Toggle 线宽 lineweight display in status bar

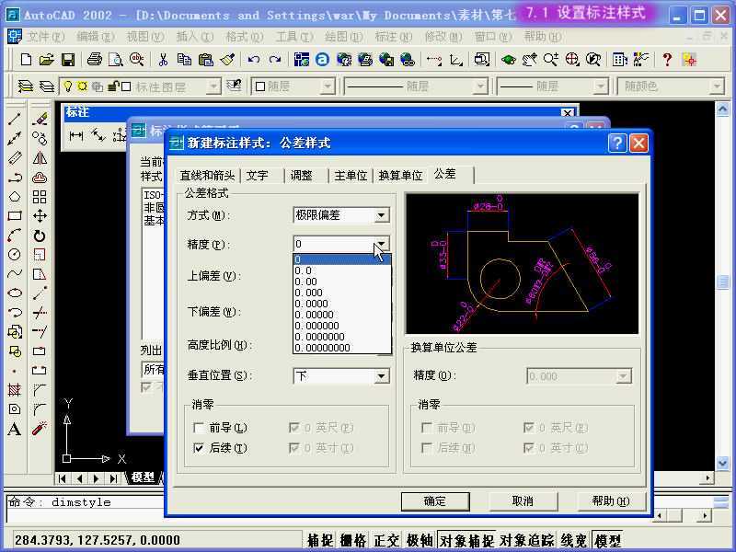point(573,540)
